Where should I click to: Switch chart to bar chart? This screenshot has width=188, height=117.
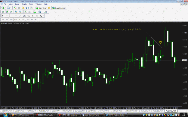[x=3, y=12]
